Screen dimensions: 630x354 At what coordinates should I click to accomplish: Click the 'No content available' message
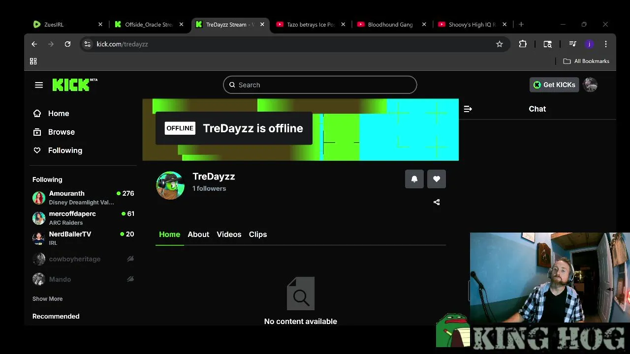(301, 322)
